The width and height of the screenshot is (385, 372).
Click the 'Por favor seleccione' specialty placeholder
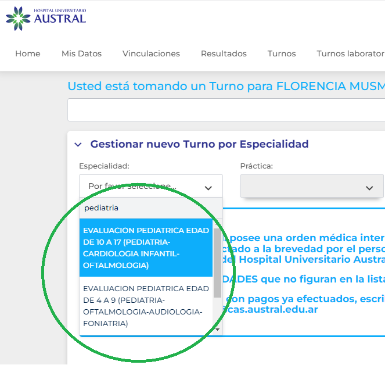pyautogui.click(x=132, y=187)
